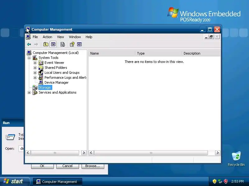This screenshot has width=249, height=186.
Task: Click details pane left scroll arrow
Action: pyautogui.click(x=91, y=153)
